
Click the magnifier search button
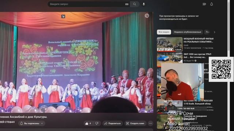(135, 4)
